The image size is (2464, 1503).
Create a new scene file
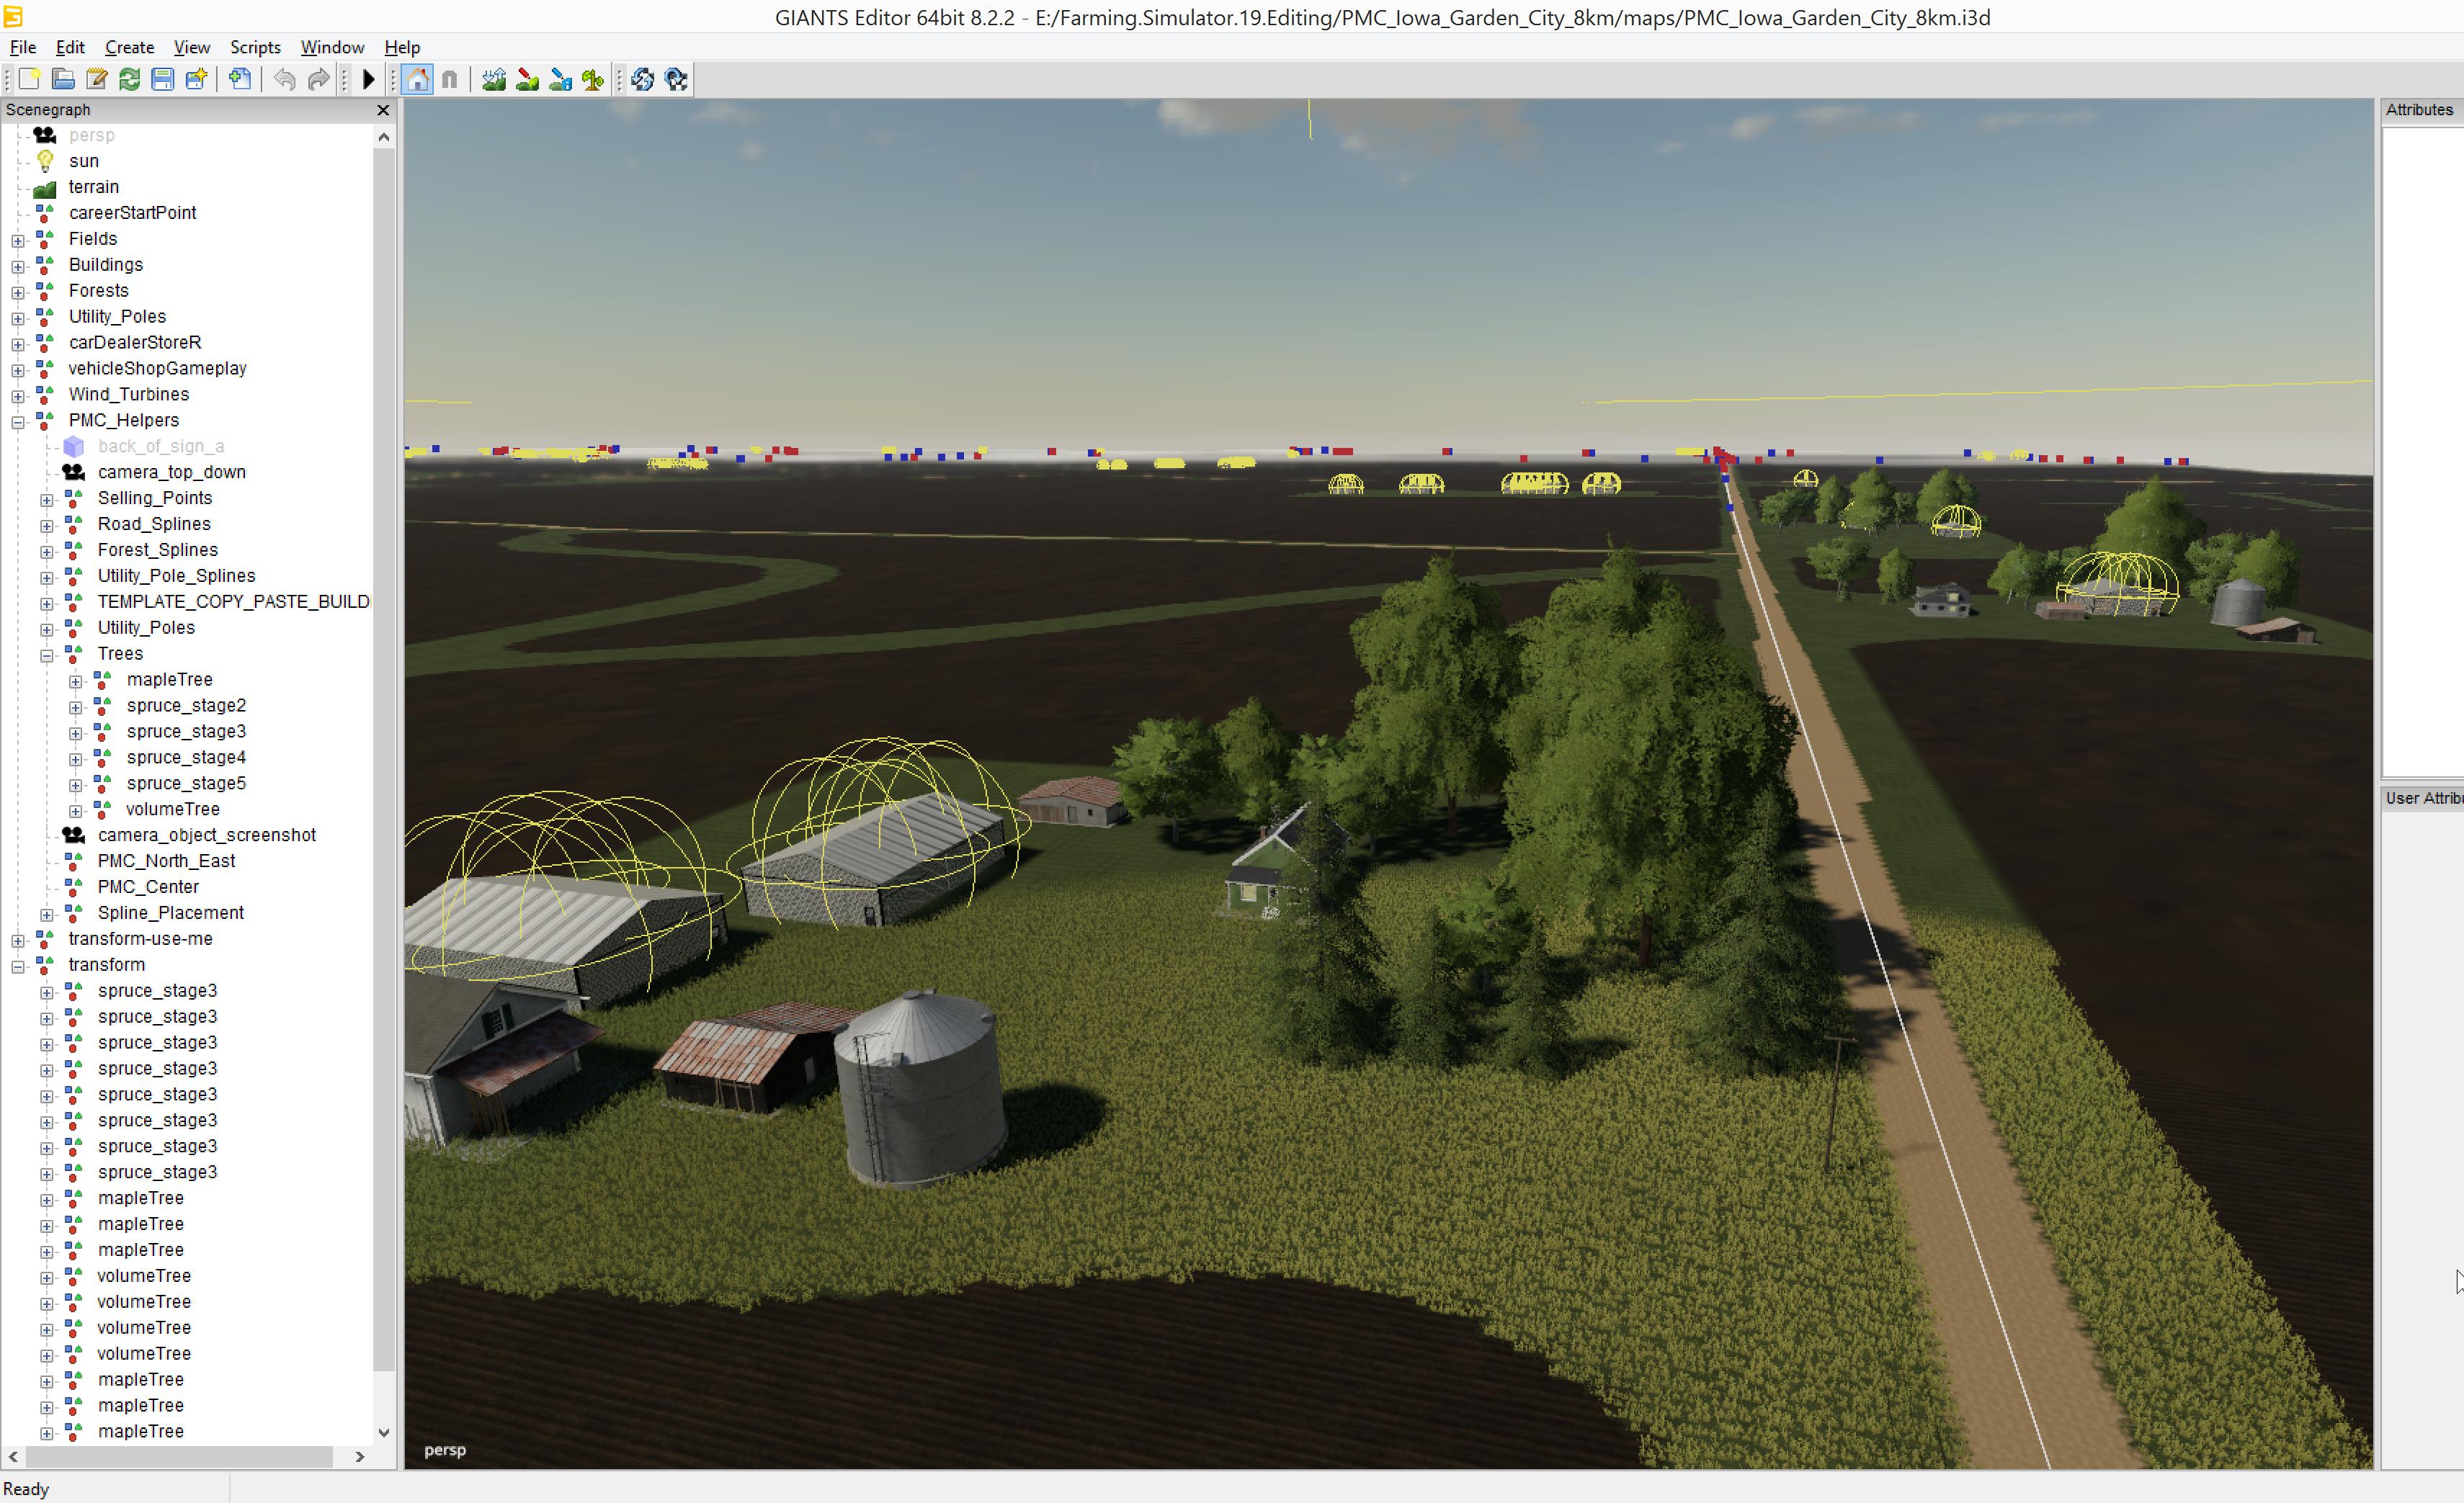[x=29, y=80]
